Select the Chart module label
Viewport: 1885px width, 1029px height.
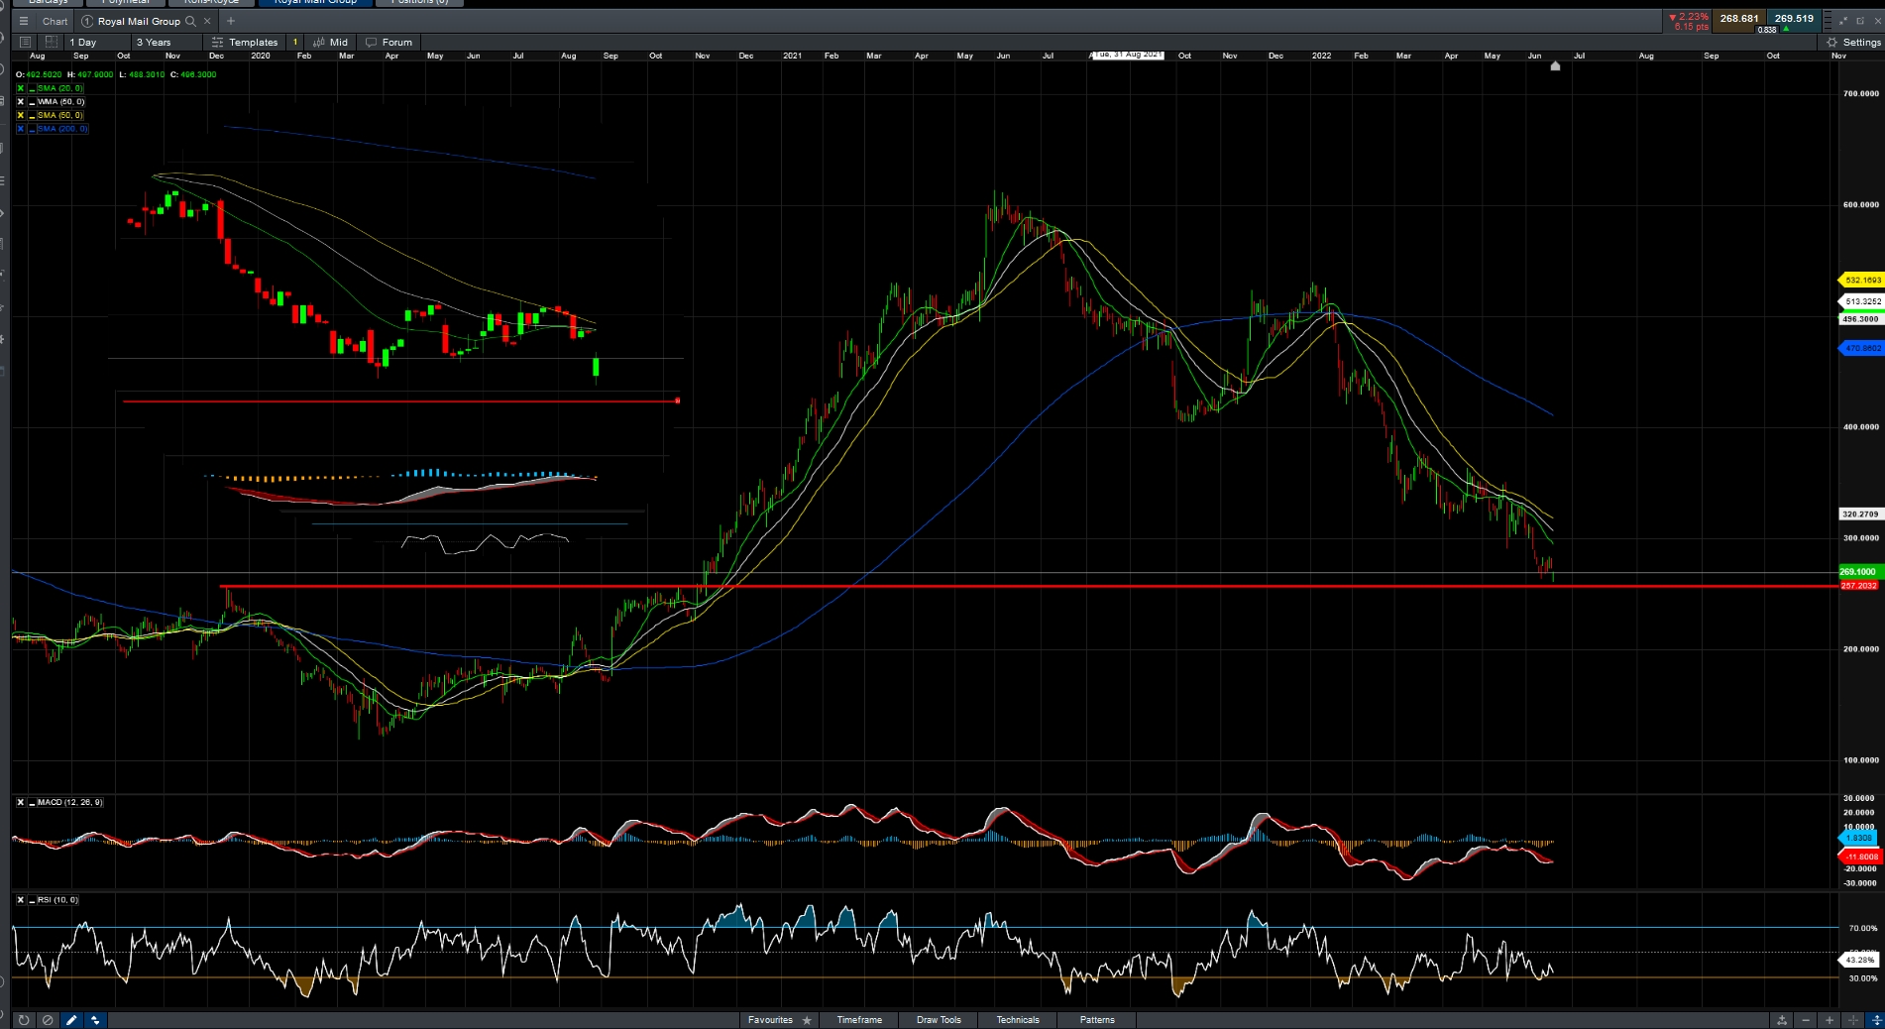coord(55,21)
